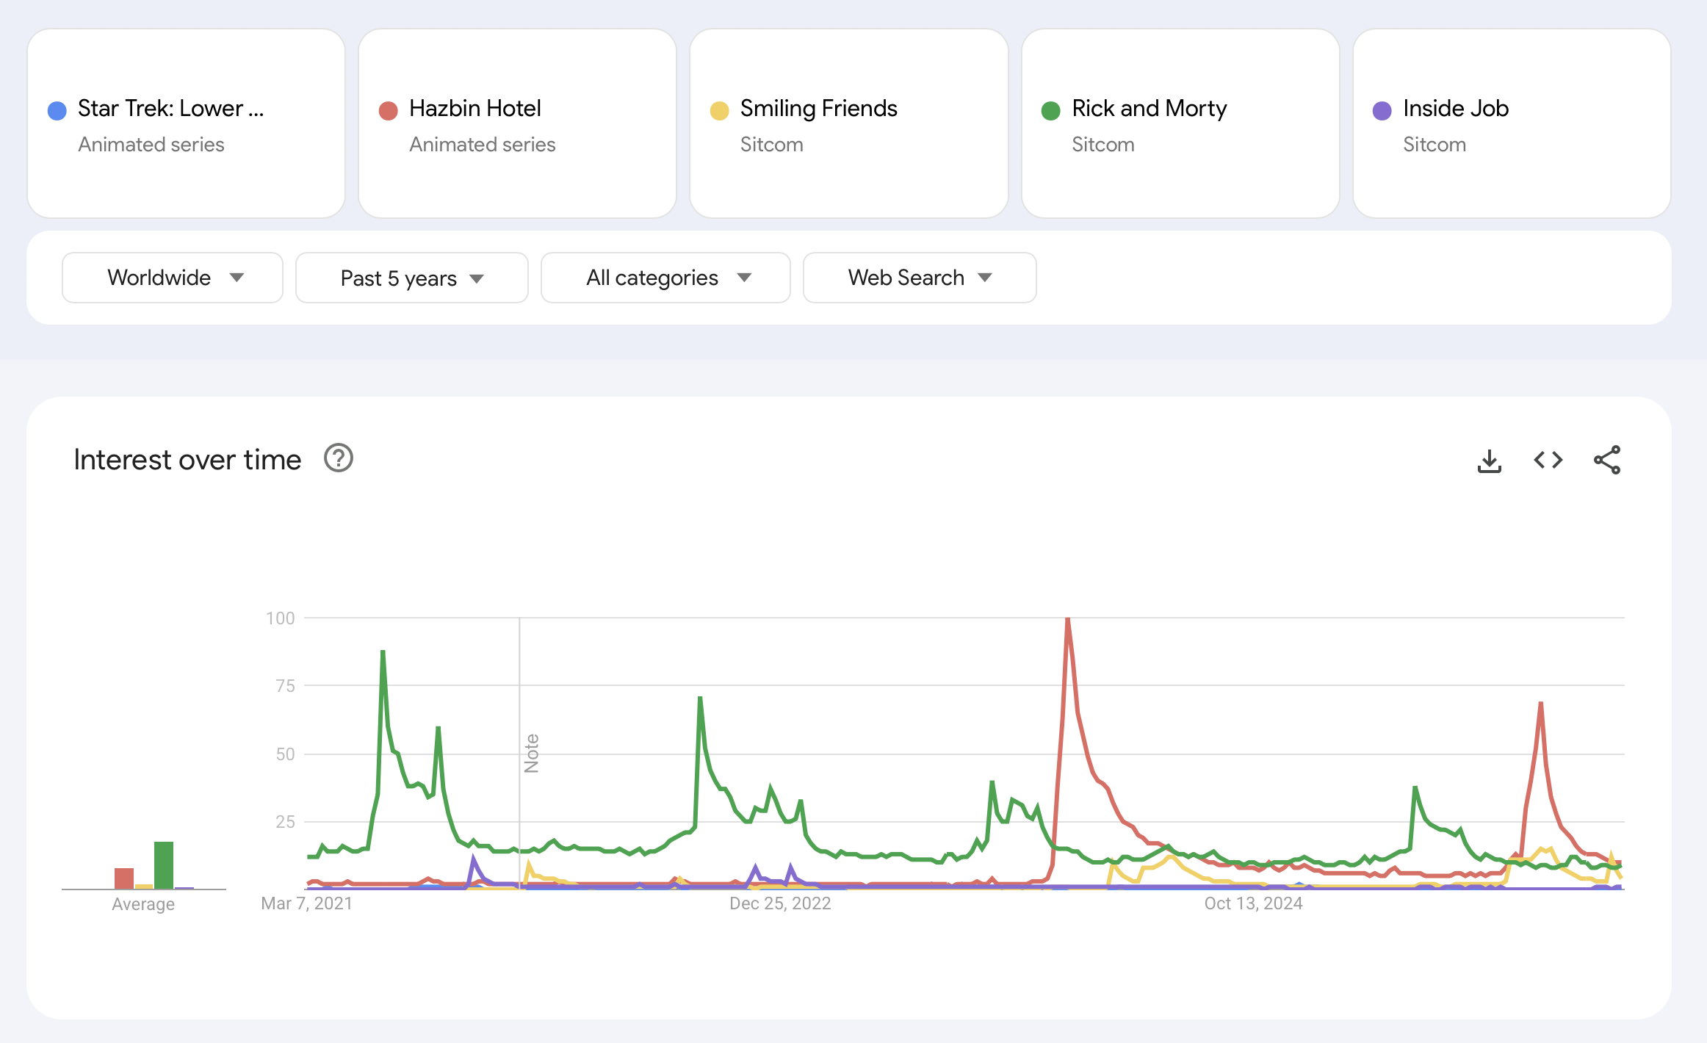The width and height of the screenshot is (1707, 1043).
Task: Open the Past 5 years dropdown
Action: click(411, 278)
